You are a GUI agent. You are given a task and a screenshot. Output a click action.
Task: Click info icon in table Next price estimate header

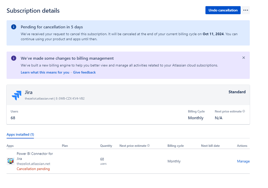148,146
